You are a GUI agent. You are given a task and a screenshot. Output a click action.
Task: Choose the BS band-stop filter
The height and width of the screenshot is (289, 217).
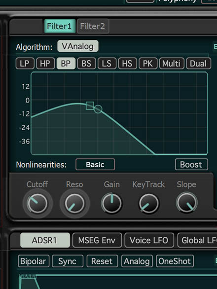click(x=86, y=64)
